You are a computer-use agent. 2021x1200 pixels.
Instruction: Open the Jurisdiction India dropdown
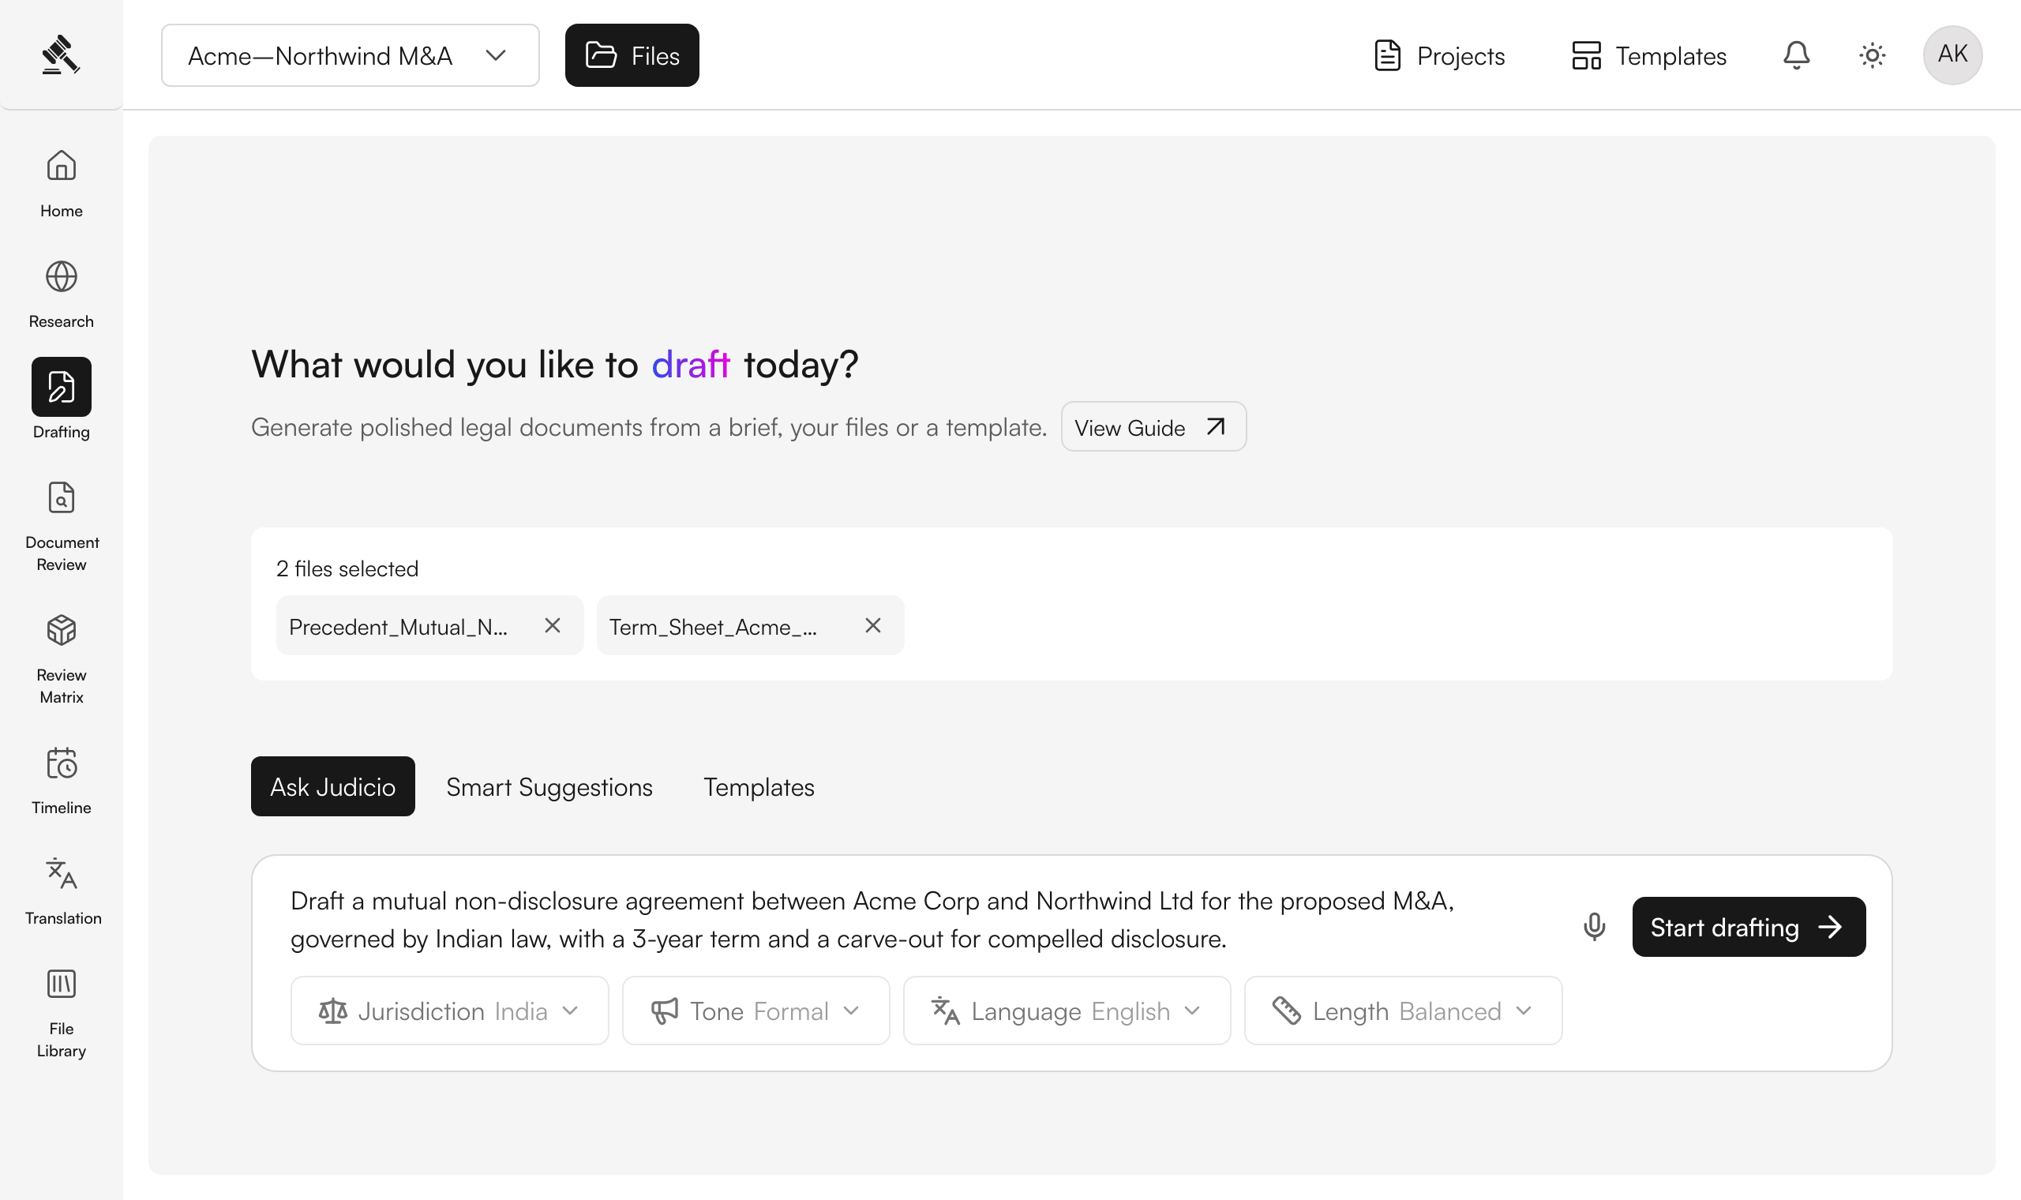(449, 1011)
